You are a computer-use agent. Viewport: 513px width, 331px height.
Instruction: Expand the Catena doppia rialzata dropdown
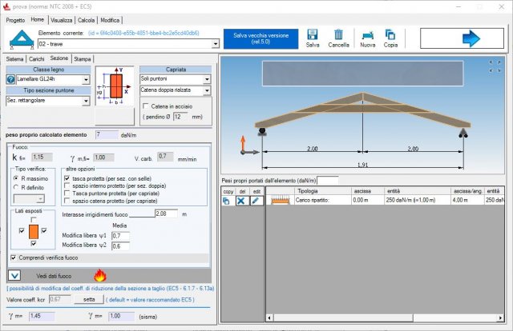pyautogui.click(x=207, y=92)
